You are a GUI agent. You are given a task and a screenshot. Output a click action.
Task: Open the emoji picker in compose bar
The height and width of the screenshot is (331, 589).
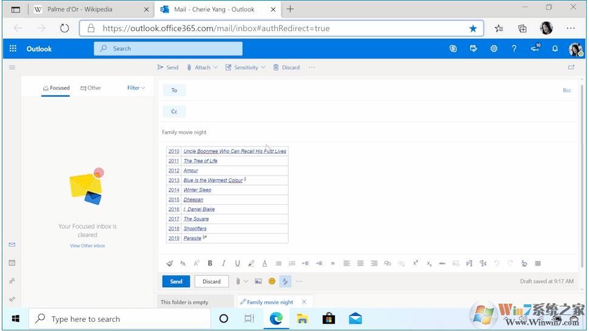point(272,281)
